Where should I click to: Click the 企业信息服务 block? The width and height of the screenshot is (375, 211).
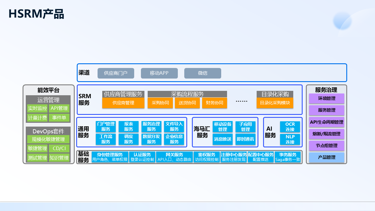(174, 139)
